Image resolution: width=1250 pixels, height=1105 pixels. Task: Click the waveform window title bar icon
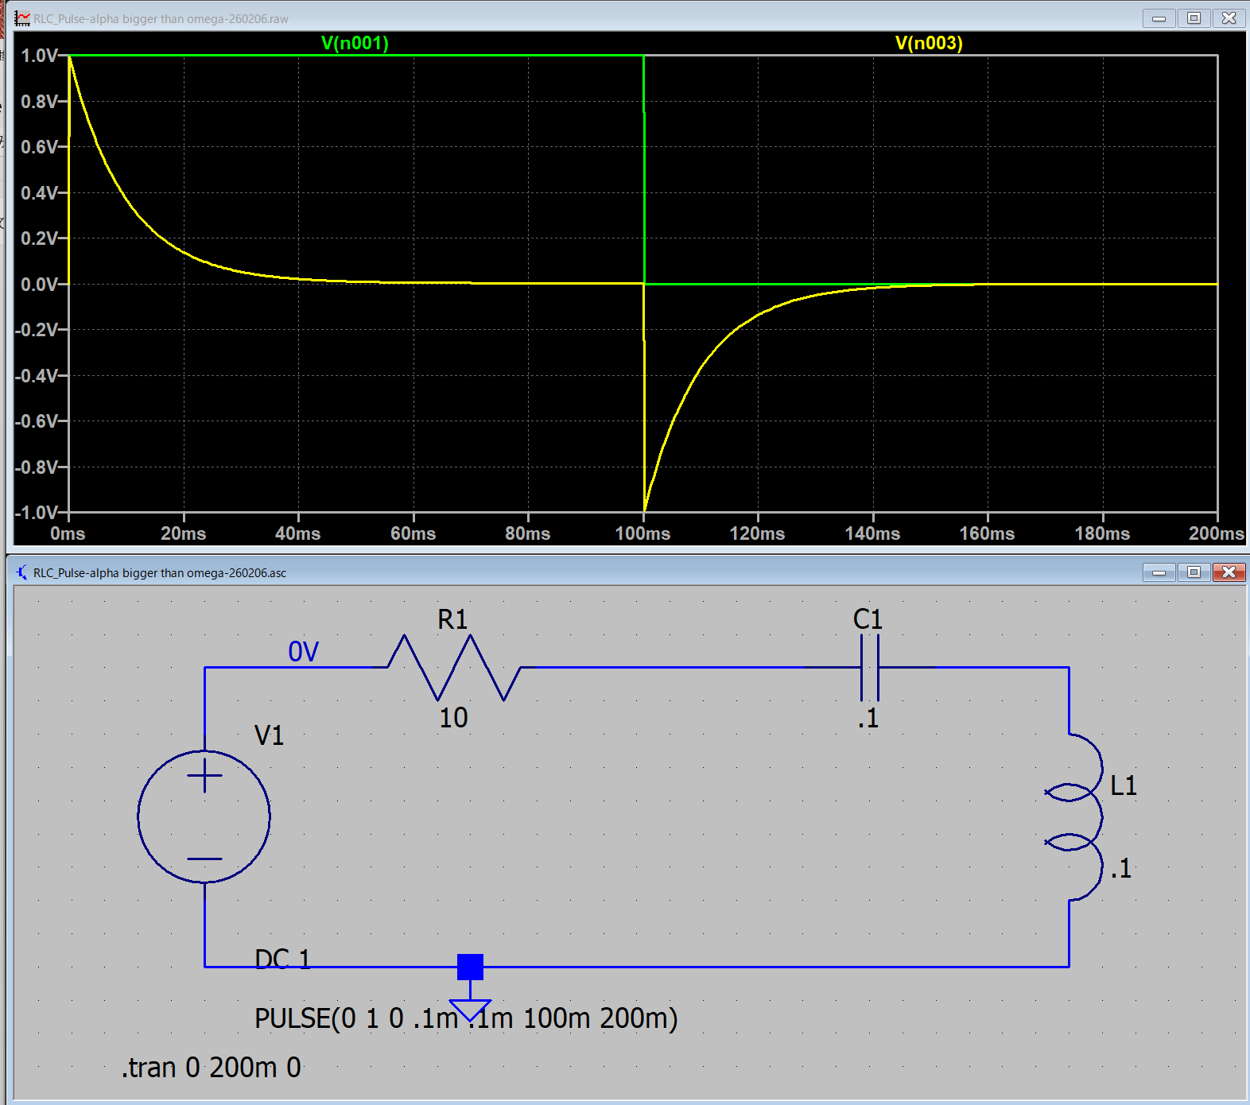[22, 18]
